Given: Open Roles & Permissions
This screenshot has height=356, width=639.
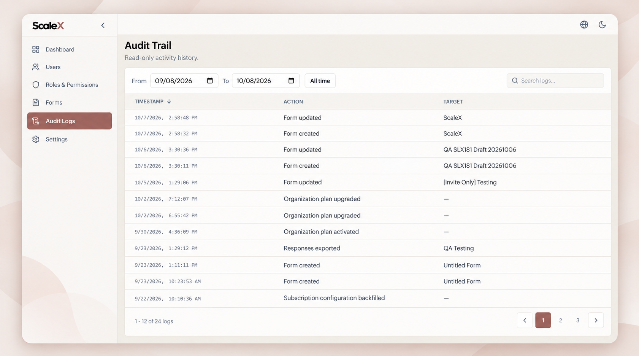Looking at the screenshot, I should [x=70, y=85].
